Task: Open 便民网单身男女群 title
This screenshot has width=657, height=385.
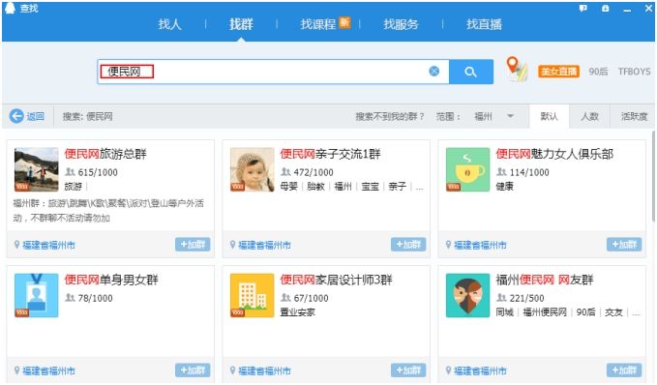Action: coord(111,280)
